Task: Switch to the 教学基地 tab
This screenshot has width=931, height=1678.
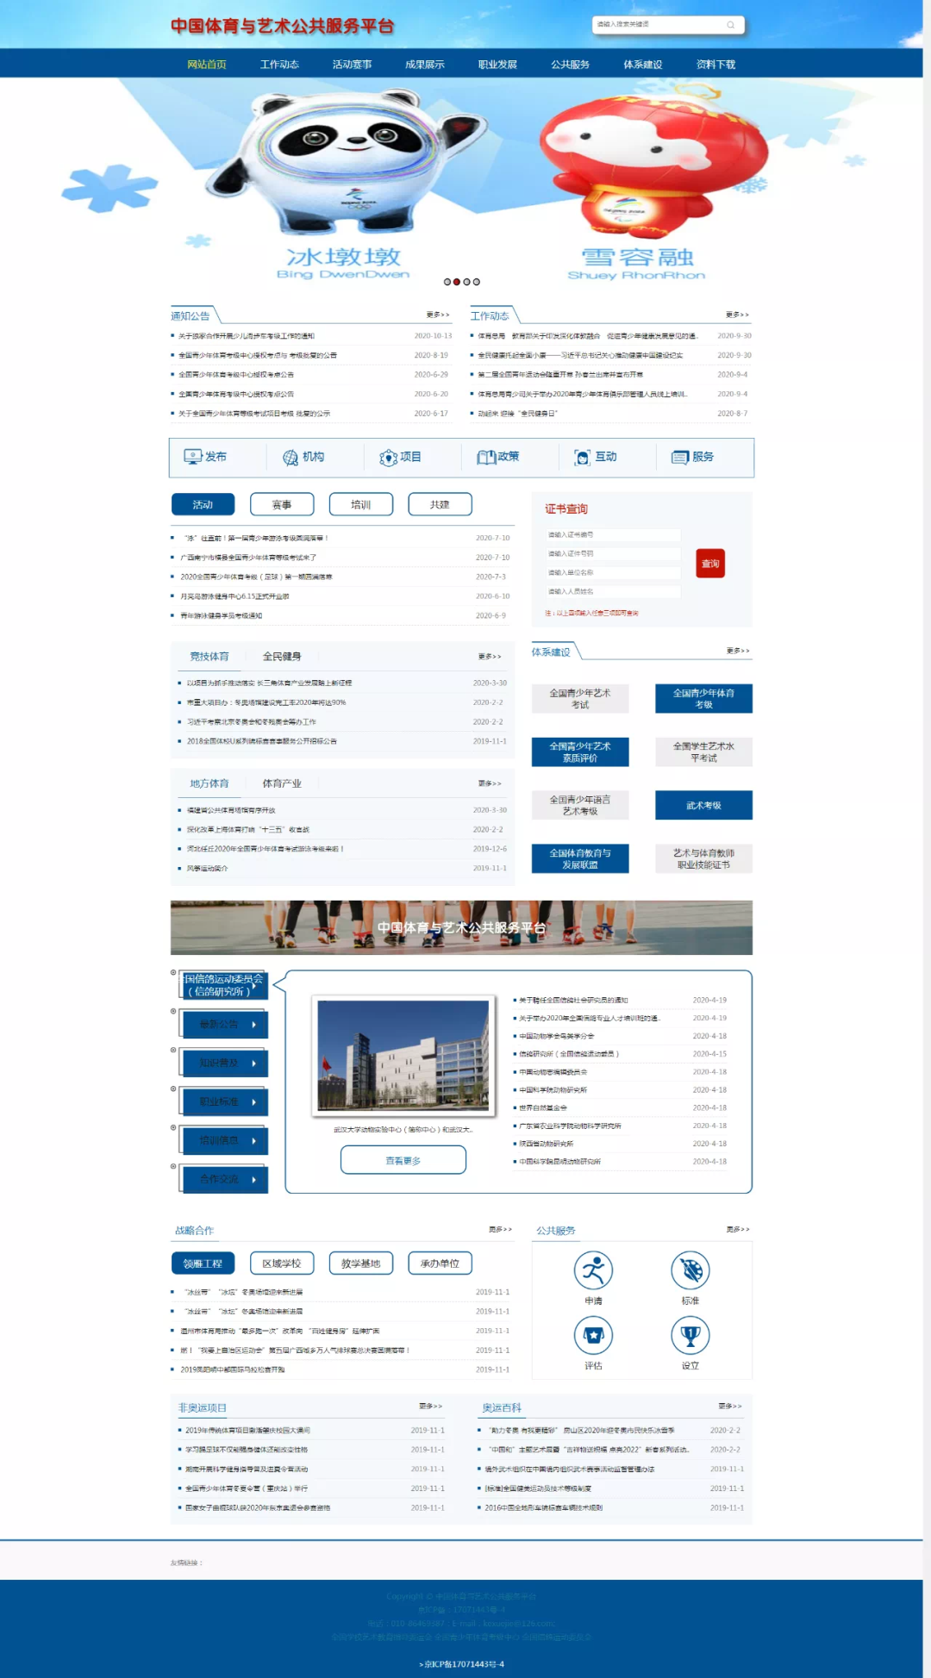Action: (361, 1263)
